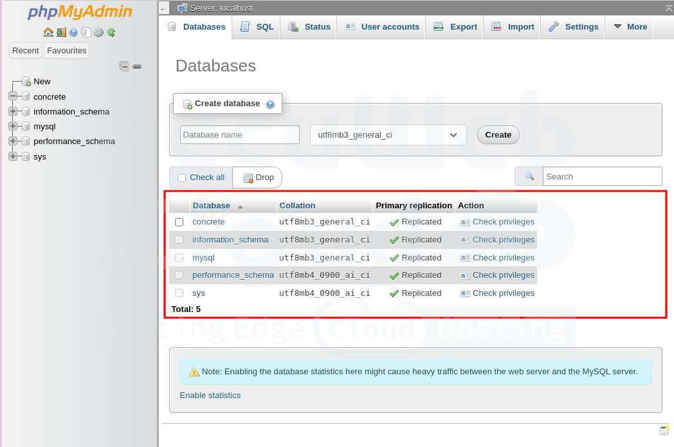Tick the checkbox for concrete database
The width and height of the screenshot is (674, 447).
point(179,222)
